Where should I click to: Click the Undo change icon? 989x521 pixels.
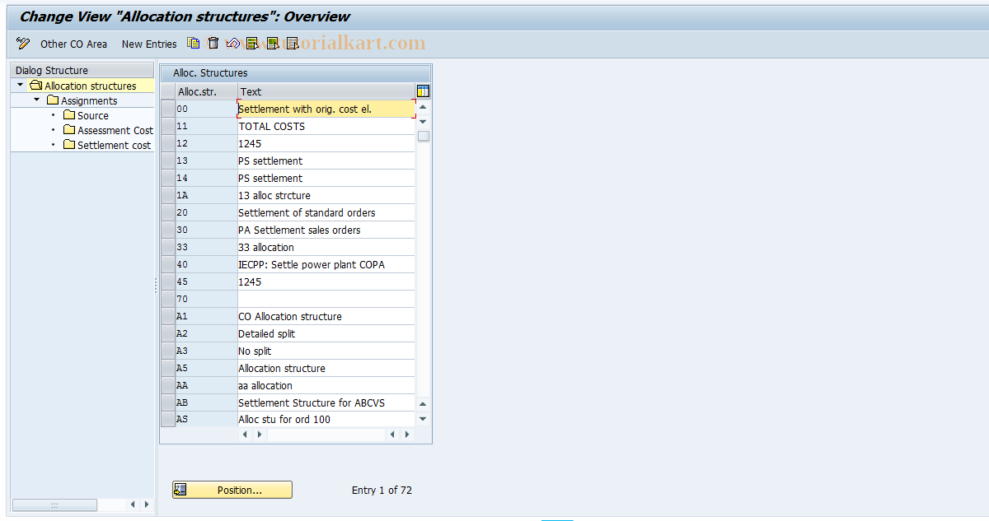[x=232, y=43]
